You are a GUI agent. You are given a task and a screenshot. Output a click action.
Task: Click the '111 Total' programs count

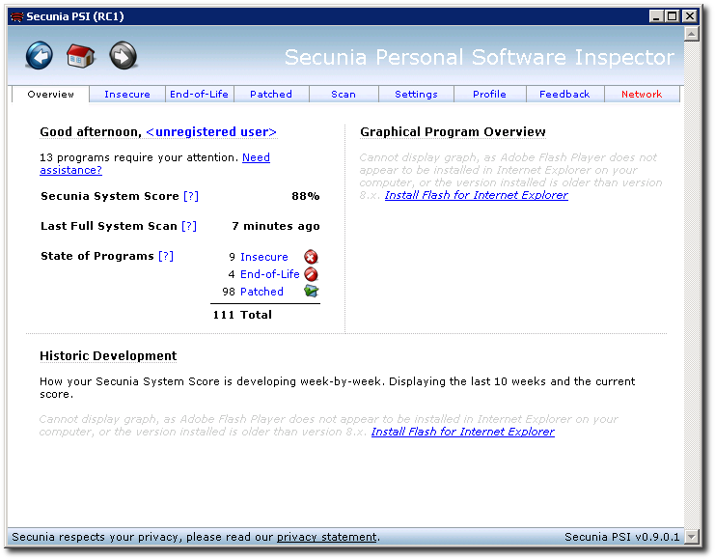242,315
